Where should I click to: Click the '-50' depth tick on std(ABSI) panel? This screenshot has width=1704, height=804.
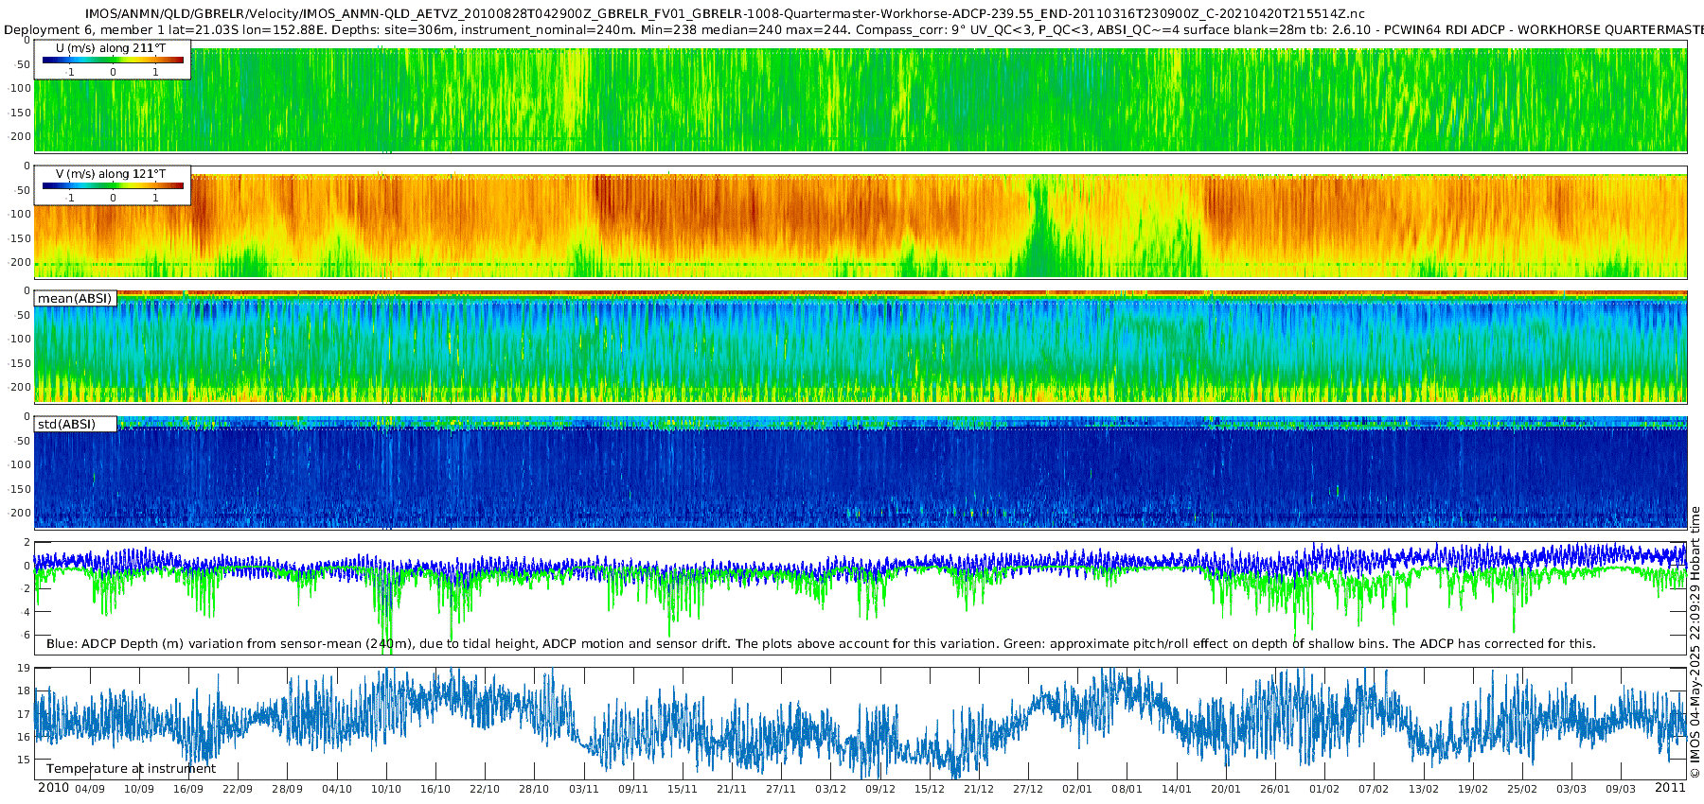22,441
